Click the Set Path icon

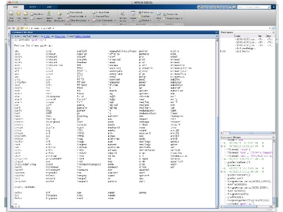tap(140, 16)
